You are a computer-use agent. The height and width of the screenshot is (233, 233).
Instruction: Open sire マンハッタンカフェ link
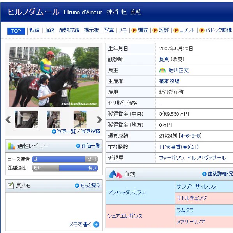point(126,192)
